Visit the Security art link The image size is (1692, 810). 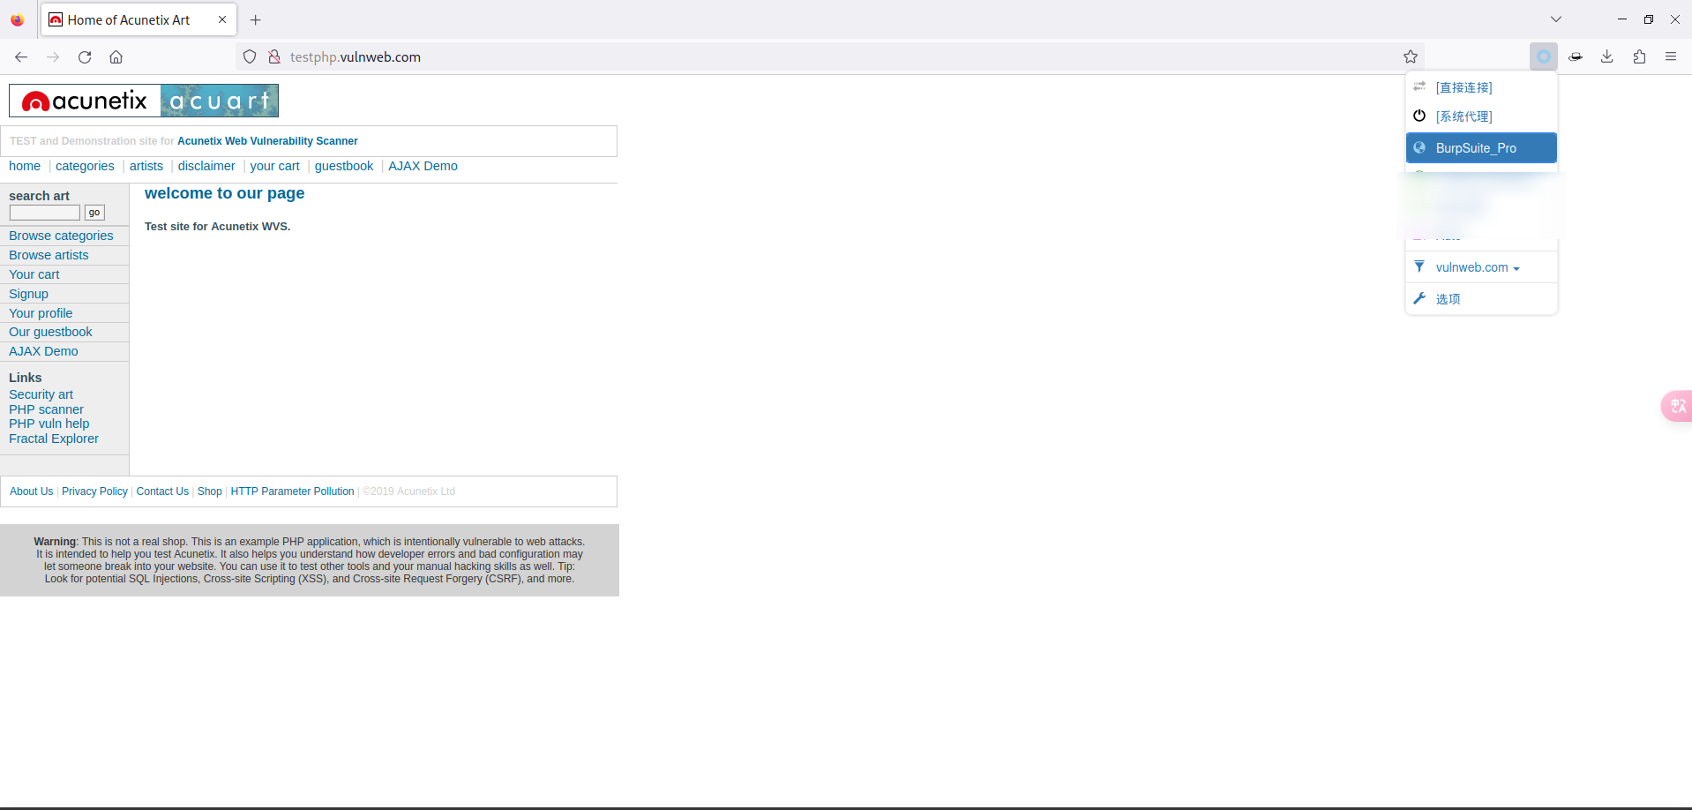41,394
